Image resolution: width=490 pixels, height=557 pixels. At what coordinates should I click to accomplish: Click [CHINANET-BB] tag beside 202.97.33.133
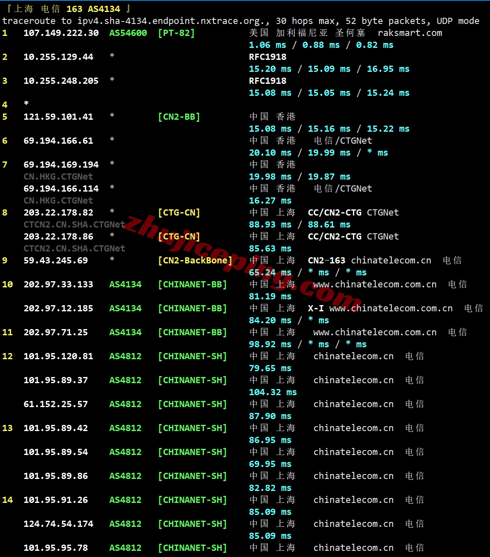point(192,284)
